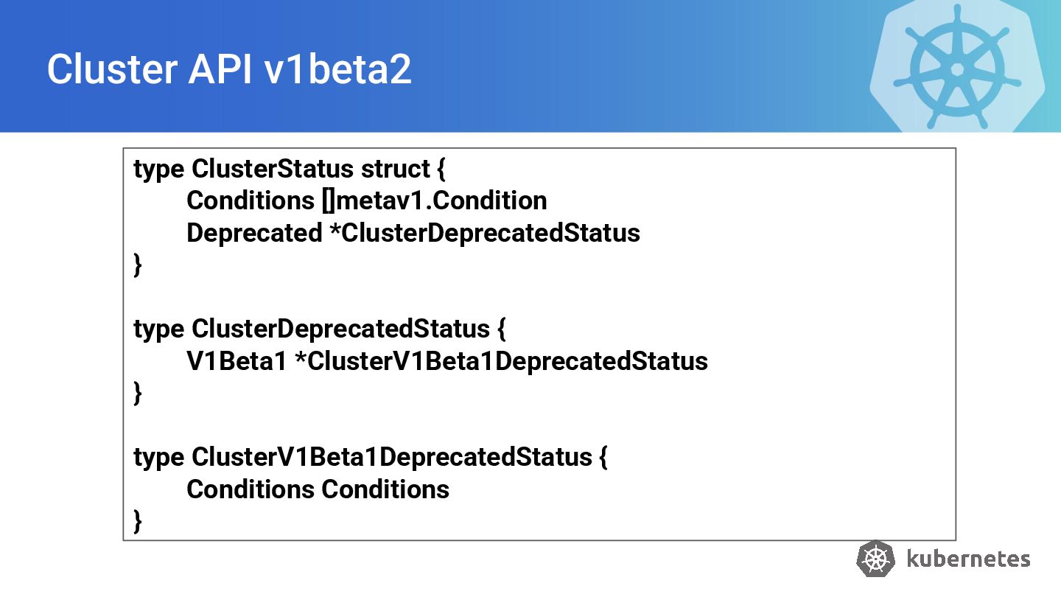The height and width of the screenshot is (597, 1061).
Task: Click the "*ClusterDeprecatedStatus" pointer type
Action: [x=485, y=233]
